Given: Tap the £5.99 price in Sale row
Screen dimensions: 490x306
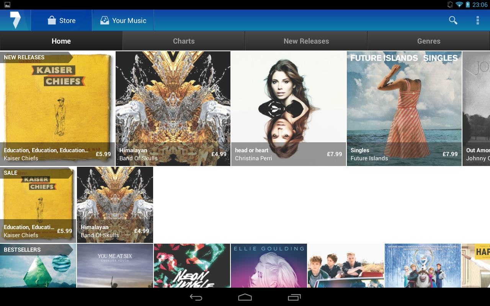Looking at the screenshot, I should coord(65,231).
